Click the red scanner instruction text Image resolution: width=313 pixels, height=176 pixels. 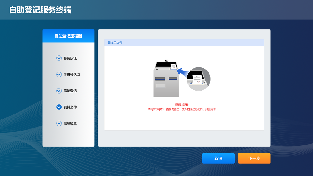pos(182,109)
